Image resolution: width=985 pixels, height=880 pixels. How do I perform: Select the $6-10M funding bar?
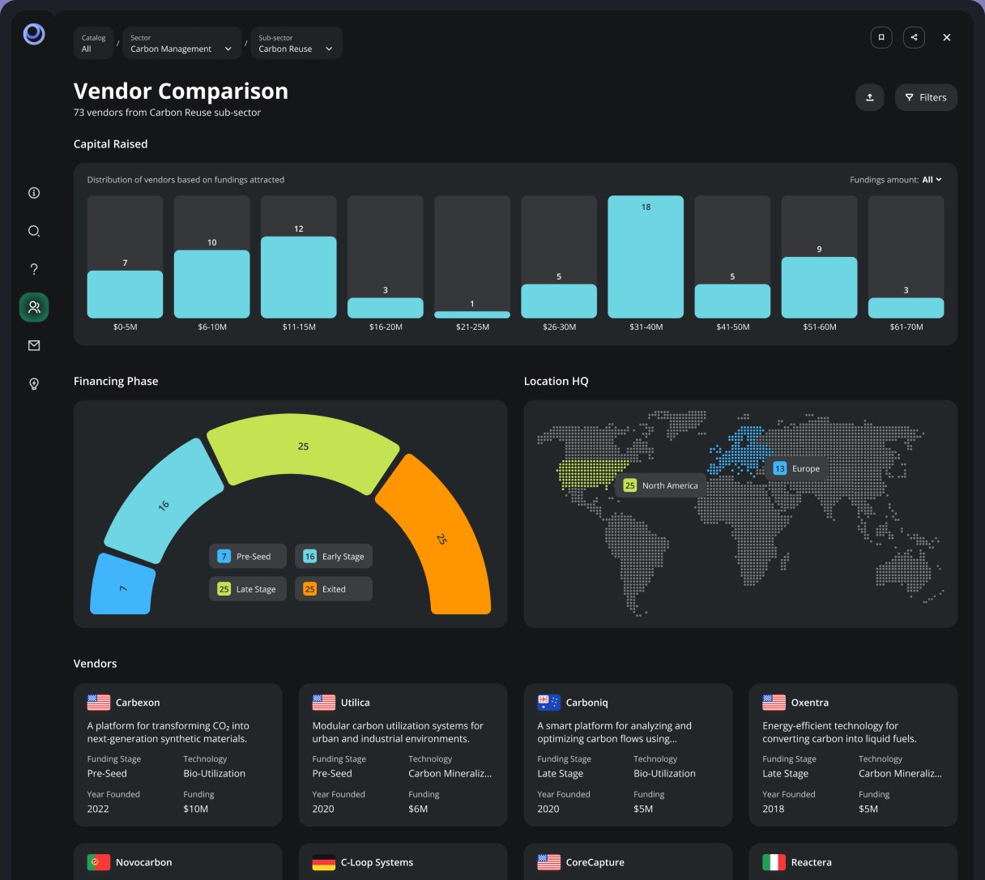(211, 284)
